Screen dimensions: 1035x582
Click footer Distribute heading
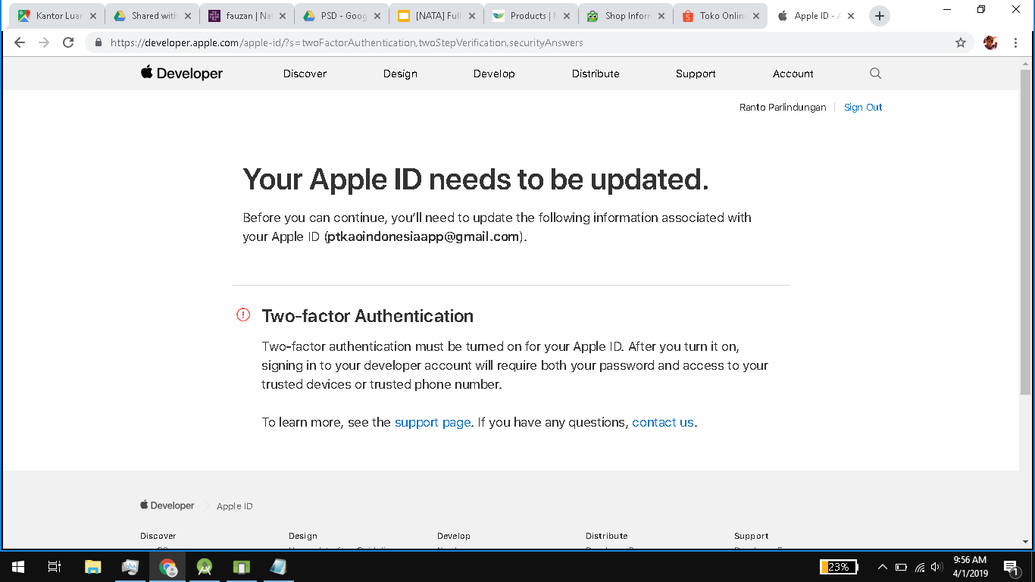coord(607,536)
